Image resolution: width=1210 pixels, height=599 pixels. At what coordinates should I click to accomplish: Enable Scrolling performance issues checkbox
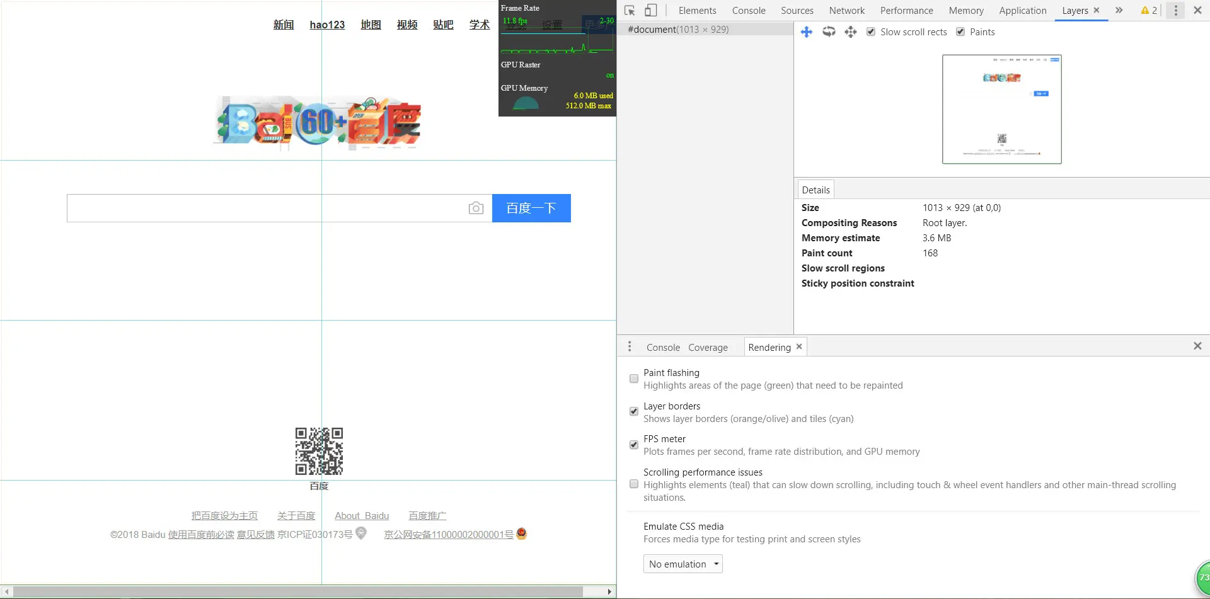tap(634, 484)
